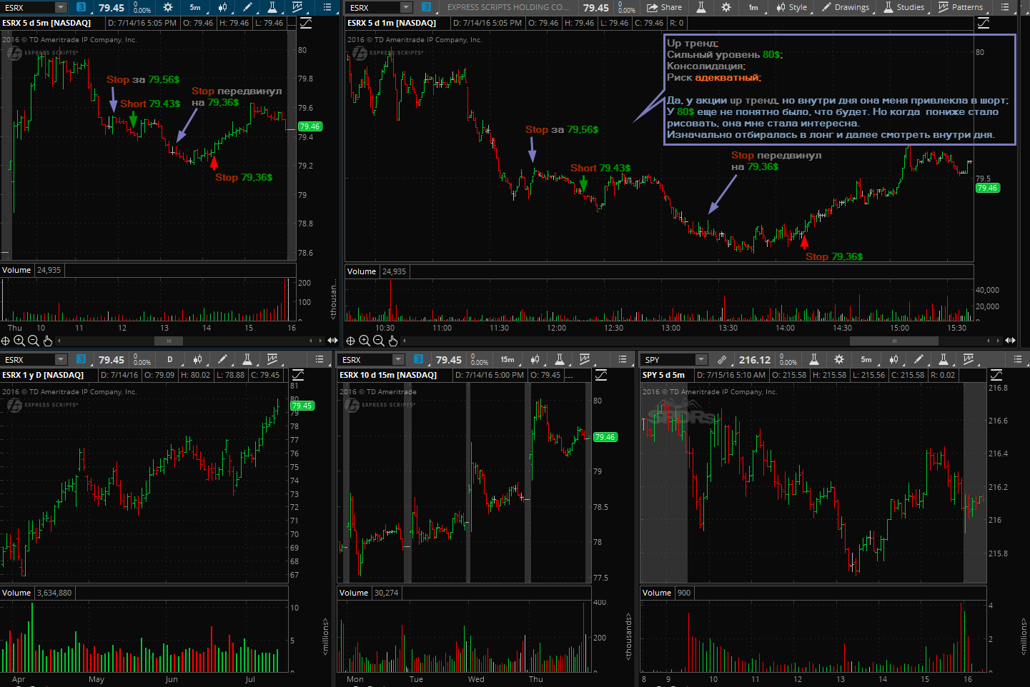Viewport: 1030px width, 687px height.
Task: Select pencil drawing tool in SPY panel
Action: [x=918, y=359]
